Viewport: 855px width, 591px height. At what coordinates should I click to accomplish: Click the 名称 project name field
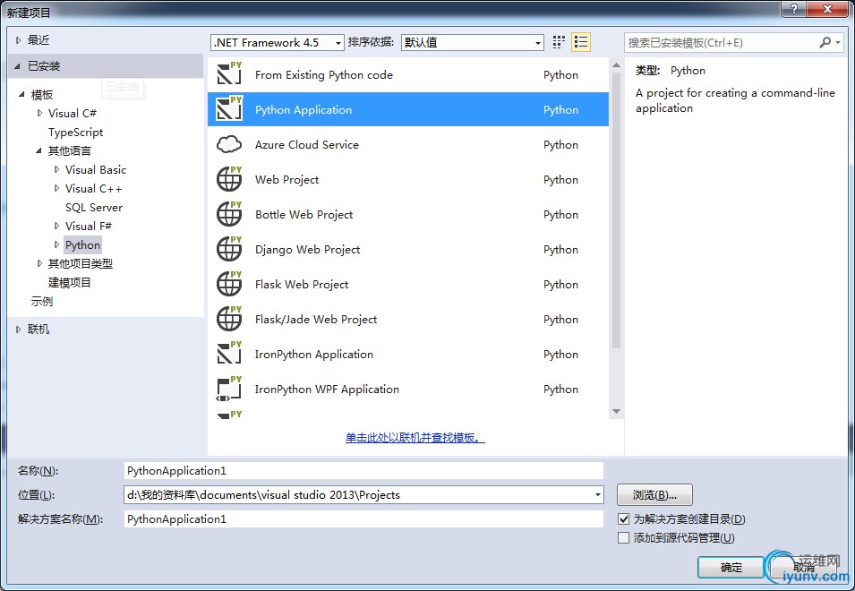(363, 470)
